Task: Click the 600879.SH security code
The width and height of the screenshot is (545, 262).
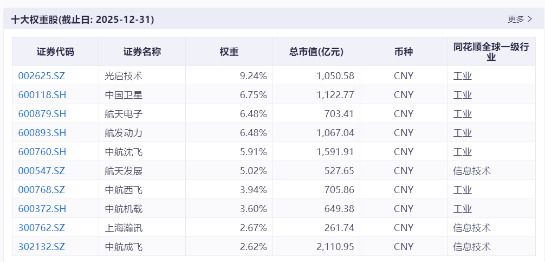Action: 42,114
